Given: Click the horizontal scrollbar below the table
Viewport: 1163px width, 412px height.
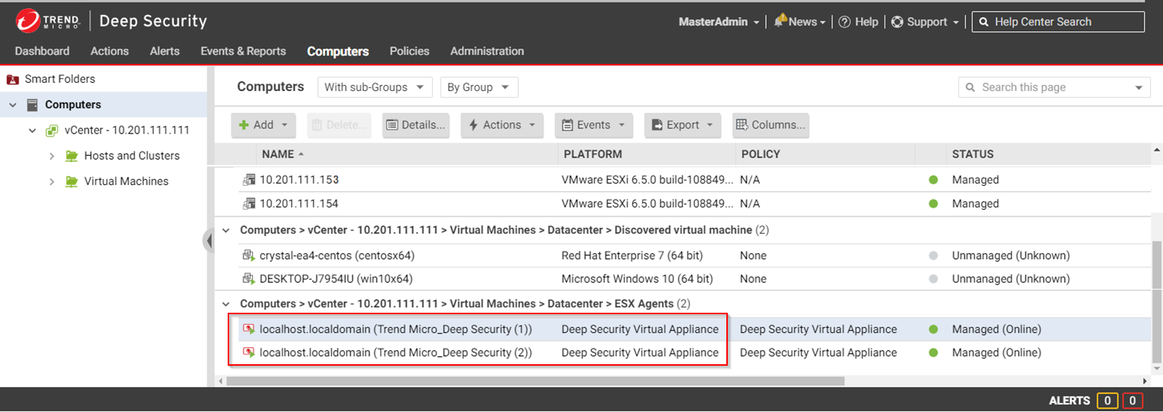Looking at the screenshot, I should click(x=534, y=381).
